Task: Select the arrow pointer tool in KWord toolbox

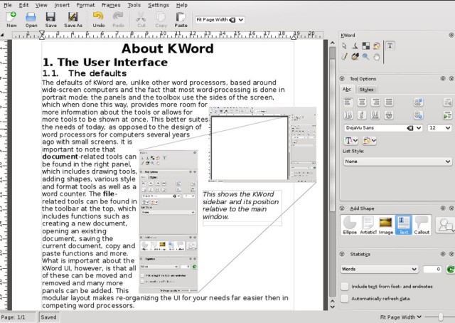Action: (x=344, y=46)
